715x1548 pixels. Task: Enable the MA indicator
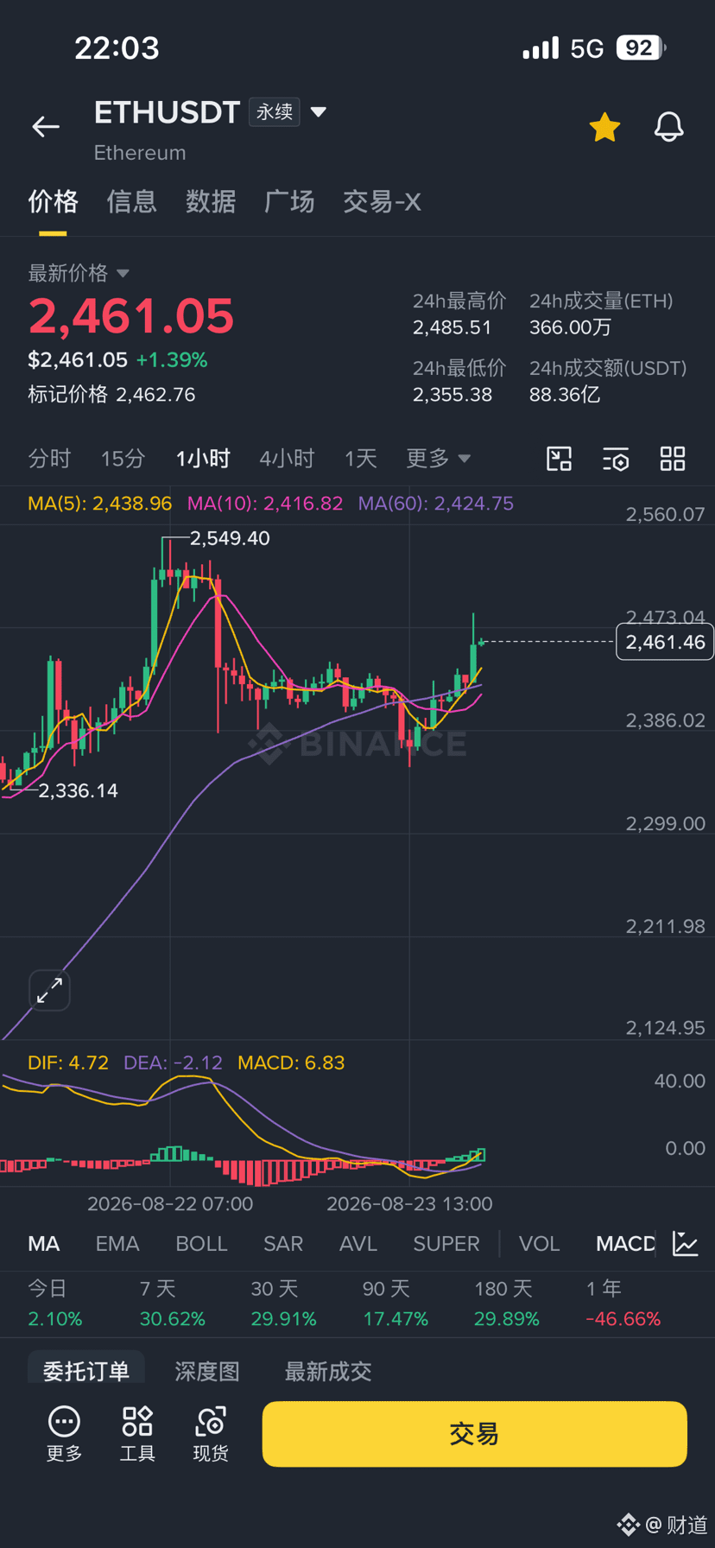coord(44,1244)
